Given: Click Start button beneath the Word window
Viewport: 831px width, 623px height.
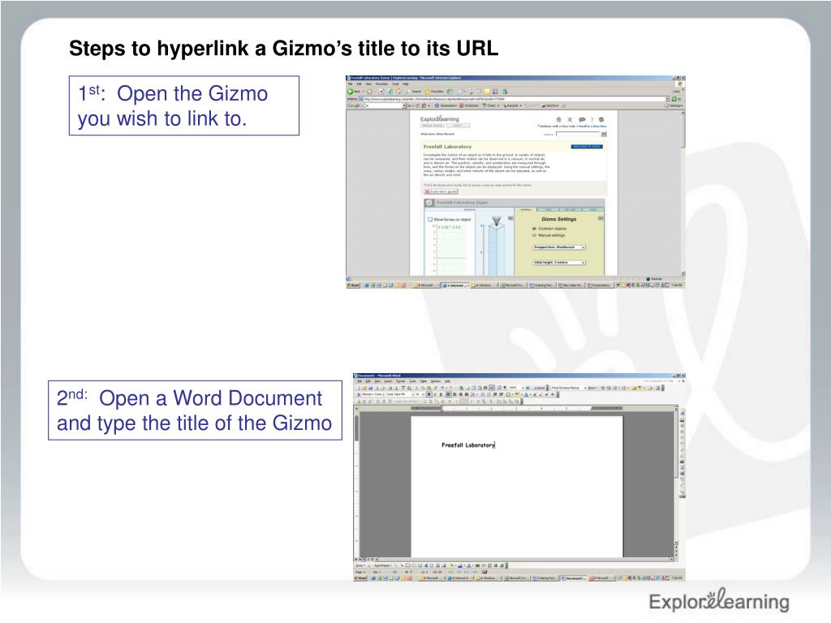Looking at the screenshot, I should click(x=360, y=578).
